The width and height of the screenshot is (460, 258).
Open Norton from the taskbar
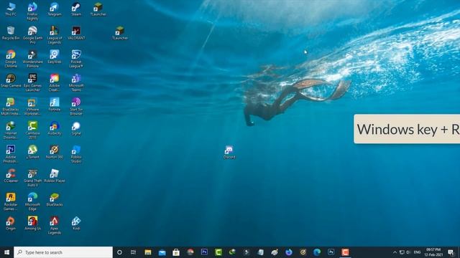pyautogui.click(x=303, y=252)
